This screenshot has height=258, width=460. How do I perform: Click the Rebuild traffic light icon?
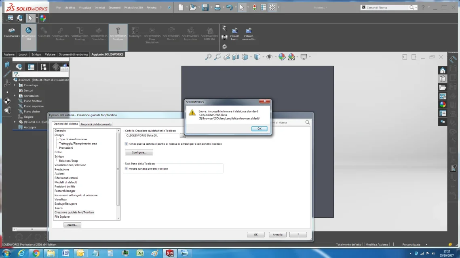(254, 8)
